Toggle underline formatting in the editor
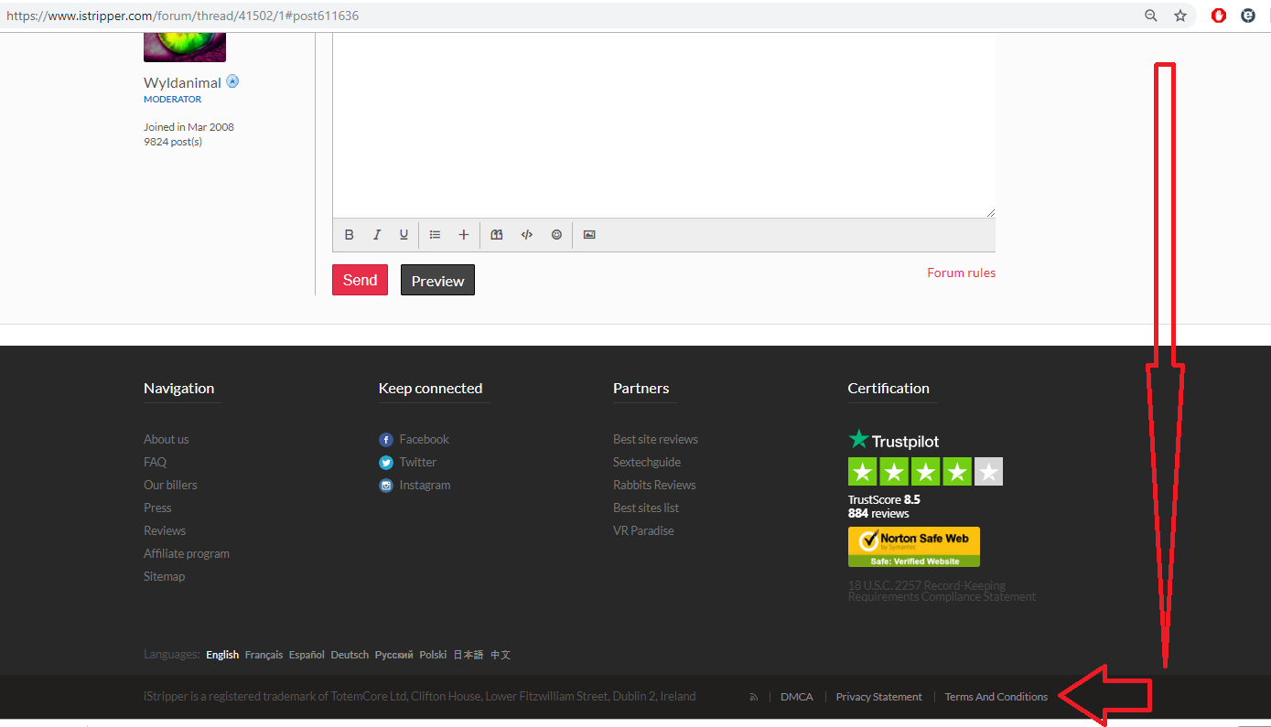Screen dimensions: 1271x727 pyautogui.click(x=404, y=235)
